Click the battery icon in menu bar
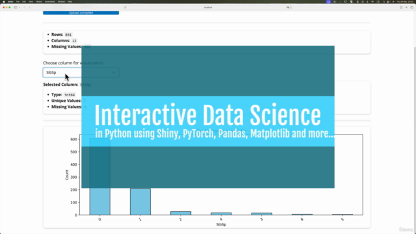This screenshot has width=416, height=234. pyautogui.click(x=345, y=1)
